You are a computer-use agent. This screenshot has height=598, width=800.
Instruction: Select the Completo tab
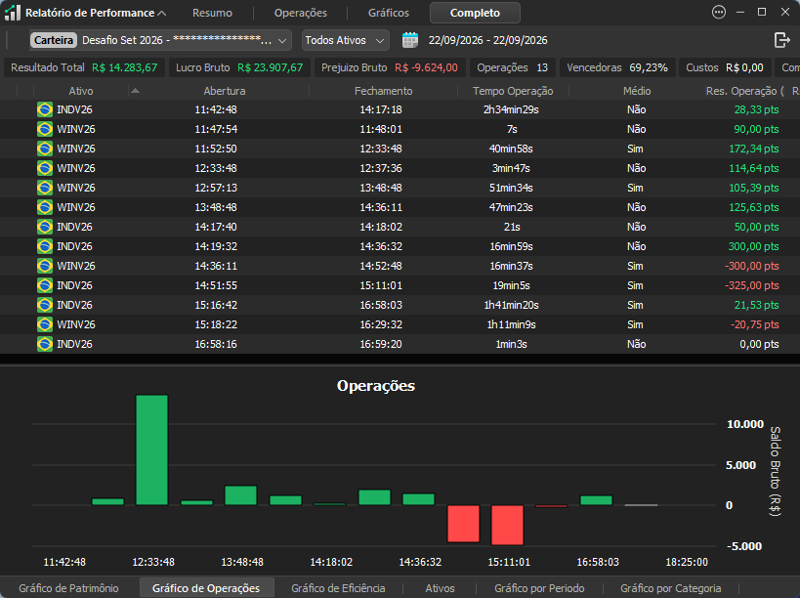click(x=475, y=13)
